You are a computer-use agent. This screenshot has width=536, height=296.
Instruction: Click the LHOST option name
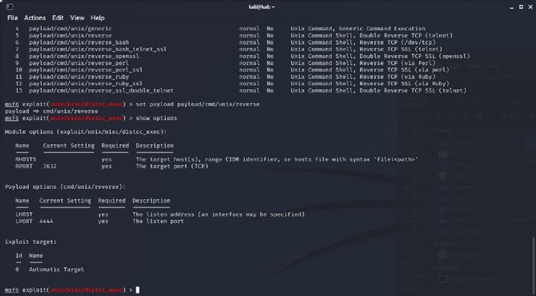[x=24, y=214]
